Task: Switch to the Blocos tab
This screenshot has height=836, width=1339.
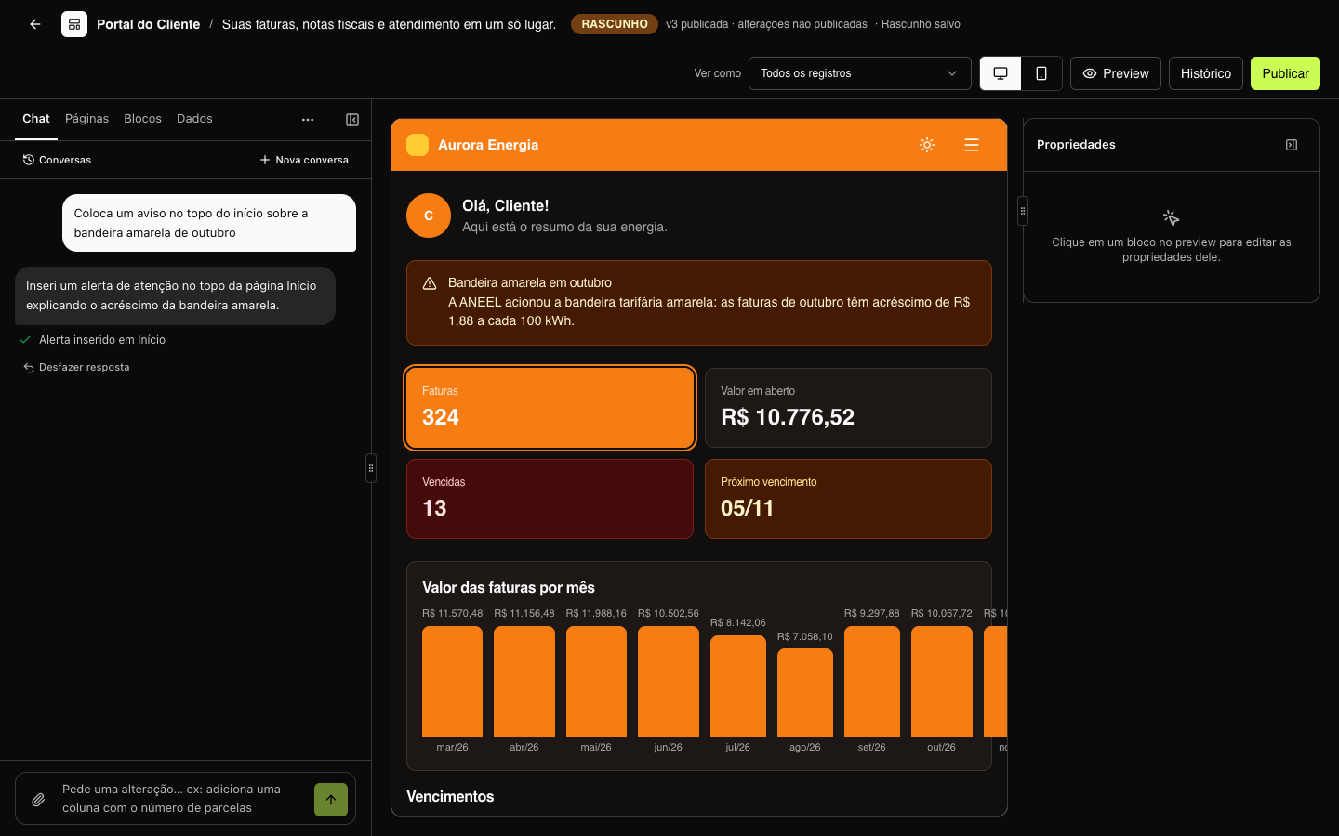Action: point(142,119)
